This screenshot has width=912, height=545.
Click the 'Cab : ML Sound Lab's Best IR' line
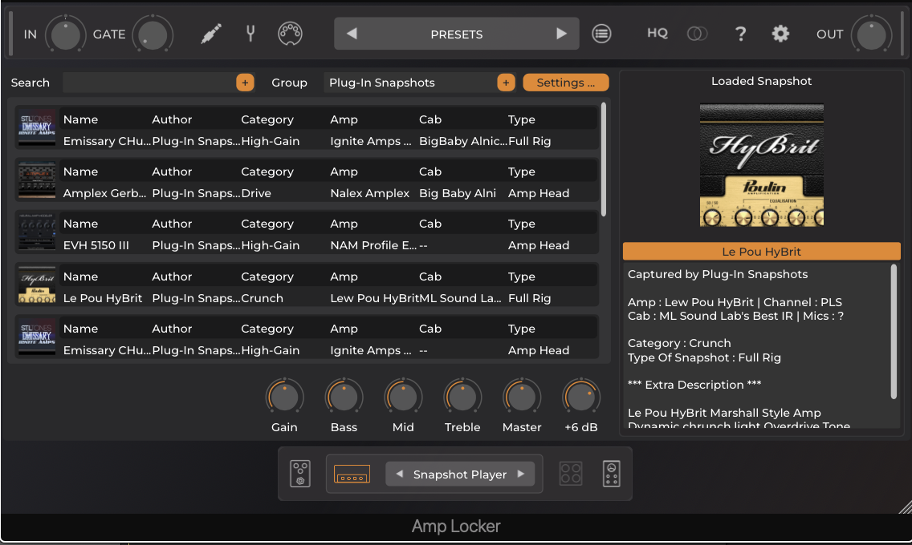coord(735,317)
